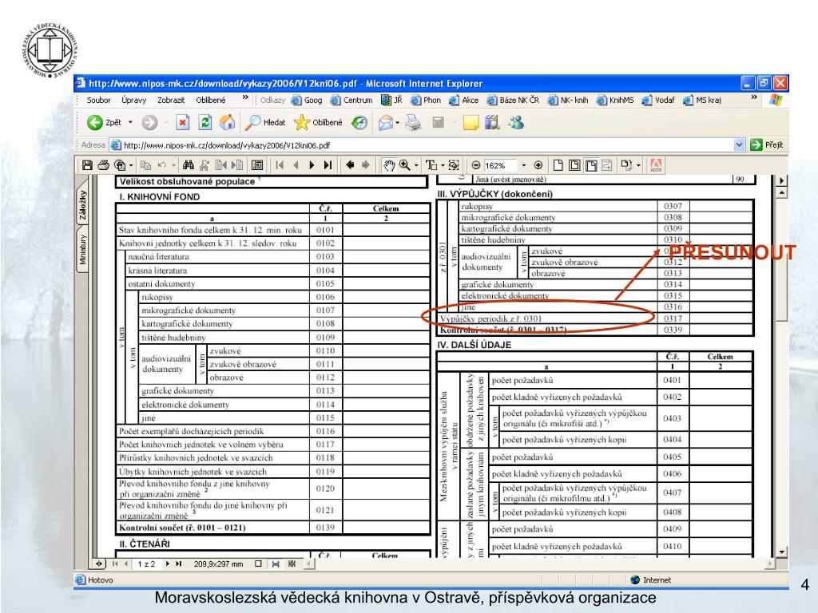Open the Báze NK ČR link
This screenshot has height=613, width=818.
click(x=513, y=100)
